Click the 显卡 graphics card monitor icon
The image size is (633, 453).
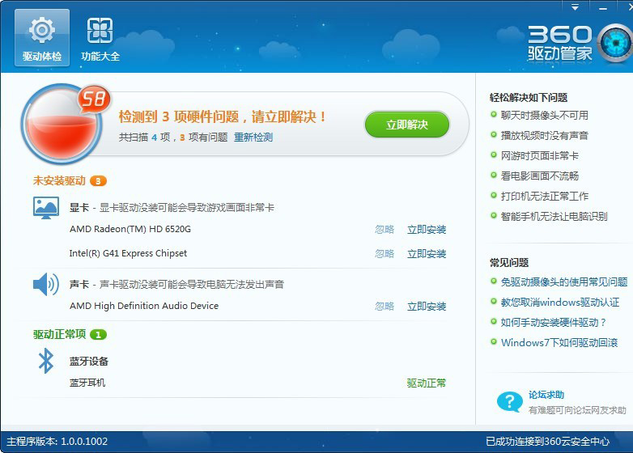pos(46,208)
